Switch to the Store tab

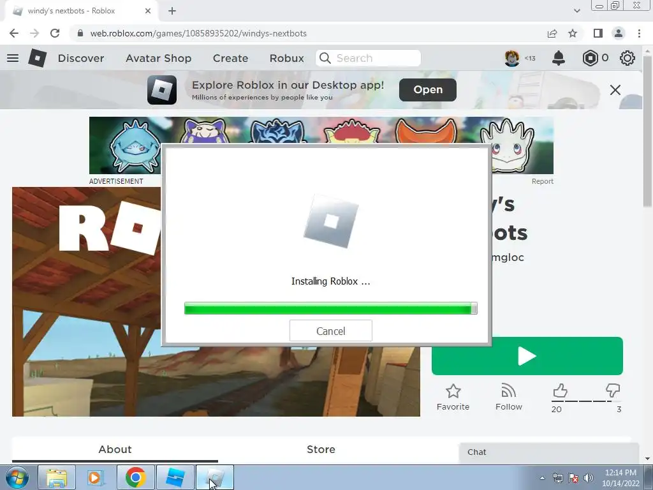(321, 449)
